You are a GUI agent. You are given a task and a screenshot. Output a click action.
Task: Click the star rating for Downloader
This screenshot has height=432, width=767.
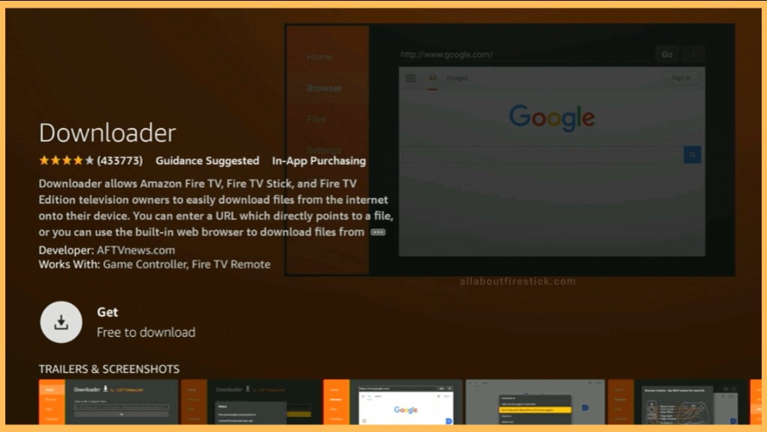(66, 160)
